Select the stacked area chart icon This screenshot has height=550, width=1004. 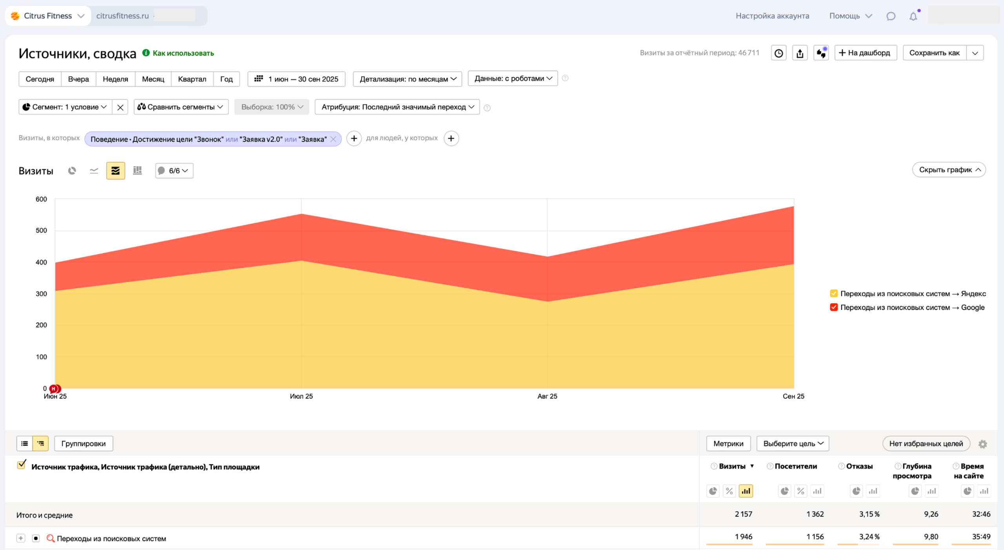tap(115, 171)
